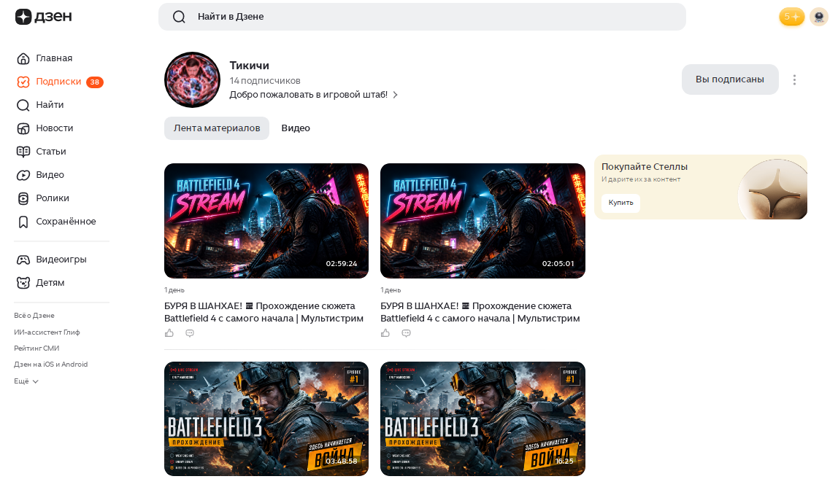This screenshot has width=838, height=479.
Task: Open the yellow 5+ stars badge
Action: (791, 17)
